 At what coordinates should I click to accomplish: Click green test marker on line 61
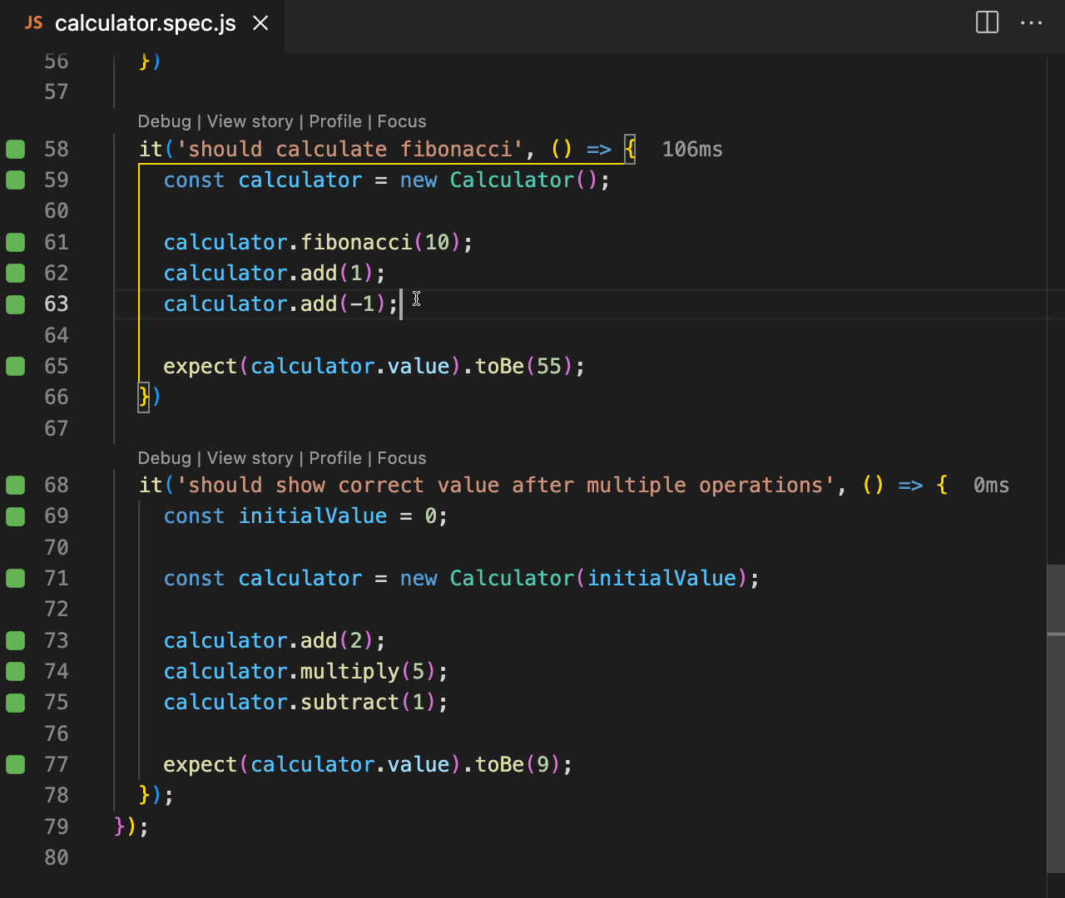[x=16, y=242]
